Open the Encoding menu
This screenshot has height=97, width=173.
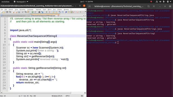coord(22,10)
